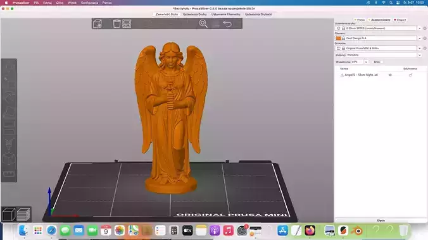Select the Measure ruler tool
Image resolution: width=428 pixels, height=240 pixels.
(9, 174)
